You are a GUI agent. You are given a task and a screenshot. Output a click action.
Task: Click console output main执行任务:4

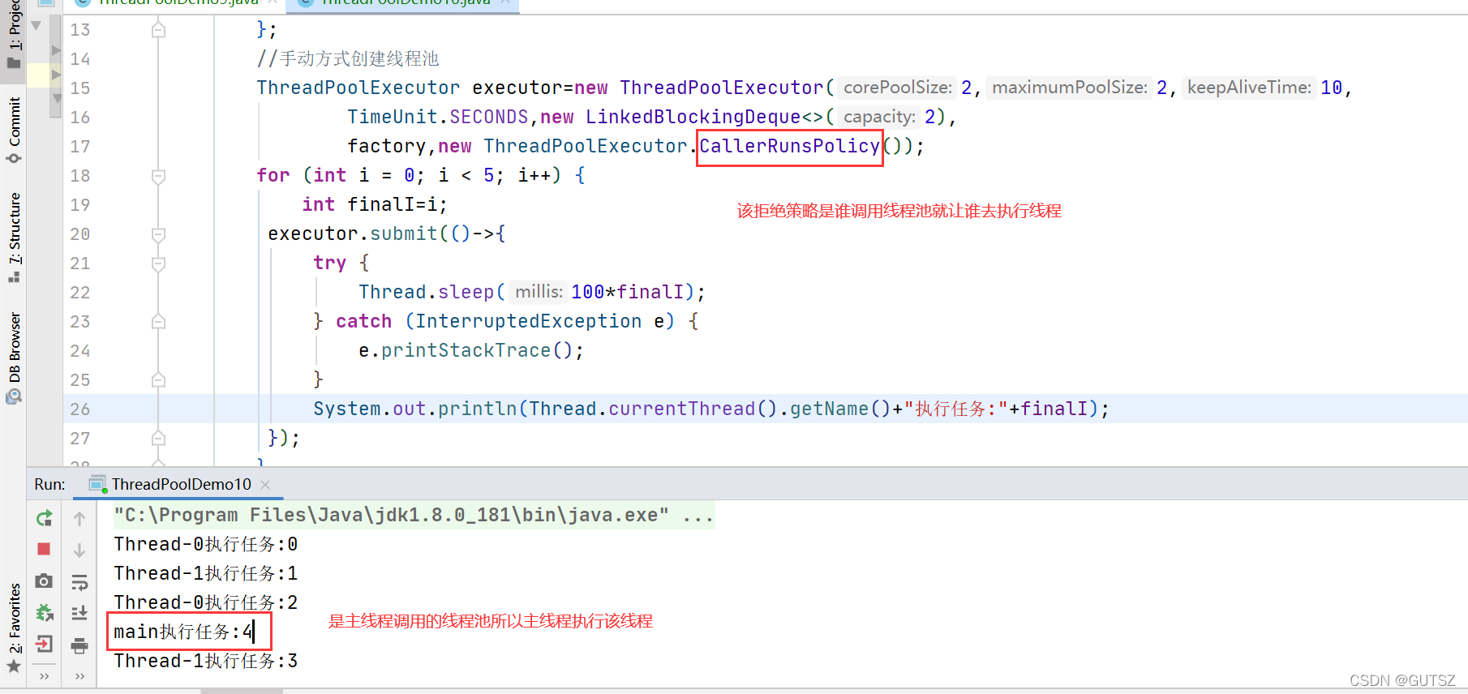click(x=183, y=632)
